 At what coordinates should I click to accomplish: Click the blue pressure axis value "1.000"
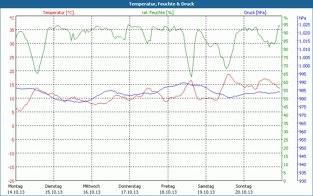pyautogui.click(x=304, y=66)
